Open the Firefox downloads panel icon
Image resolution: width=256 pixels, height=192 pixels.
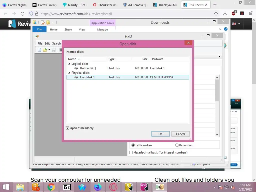tap(225, 13)
